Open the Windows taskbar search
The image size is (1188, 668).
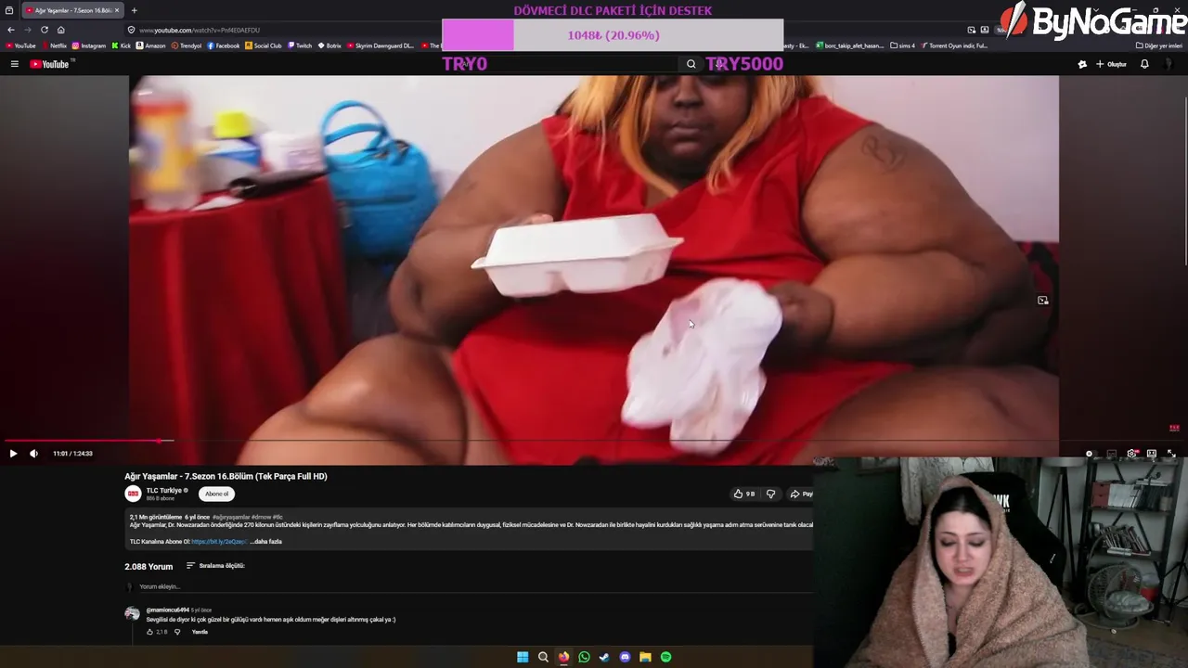click(543, 657)
